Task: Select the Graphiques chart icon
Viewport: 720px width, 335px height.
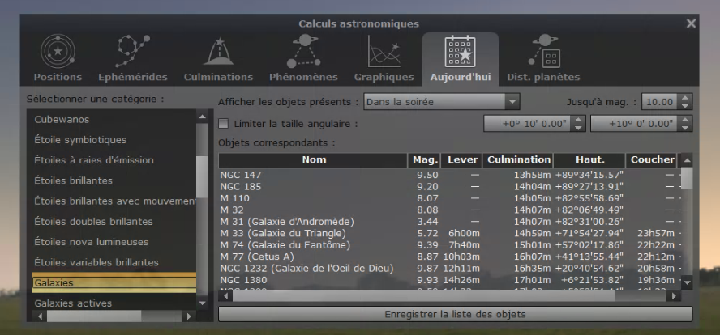Action: click(384, 51)
